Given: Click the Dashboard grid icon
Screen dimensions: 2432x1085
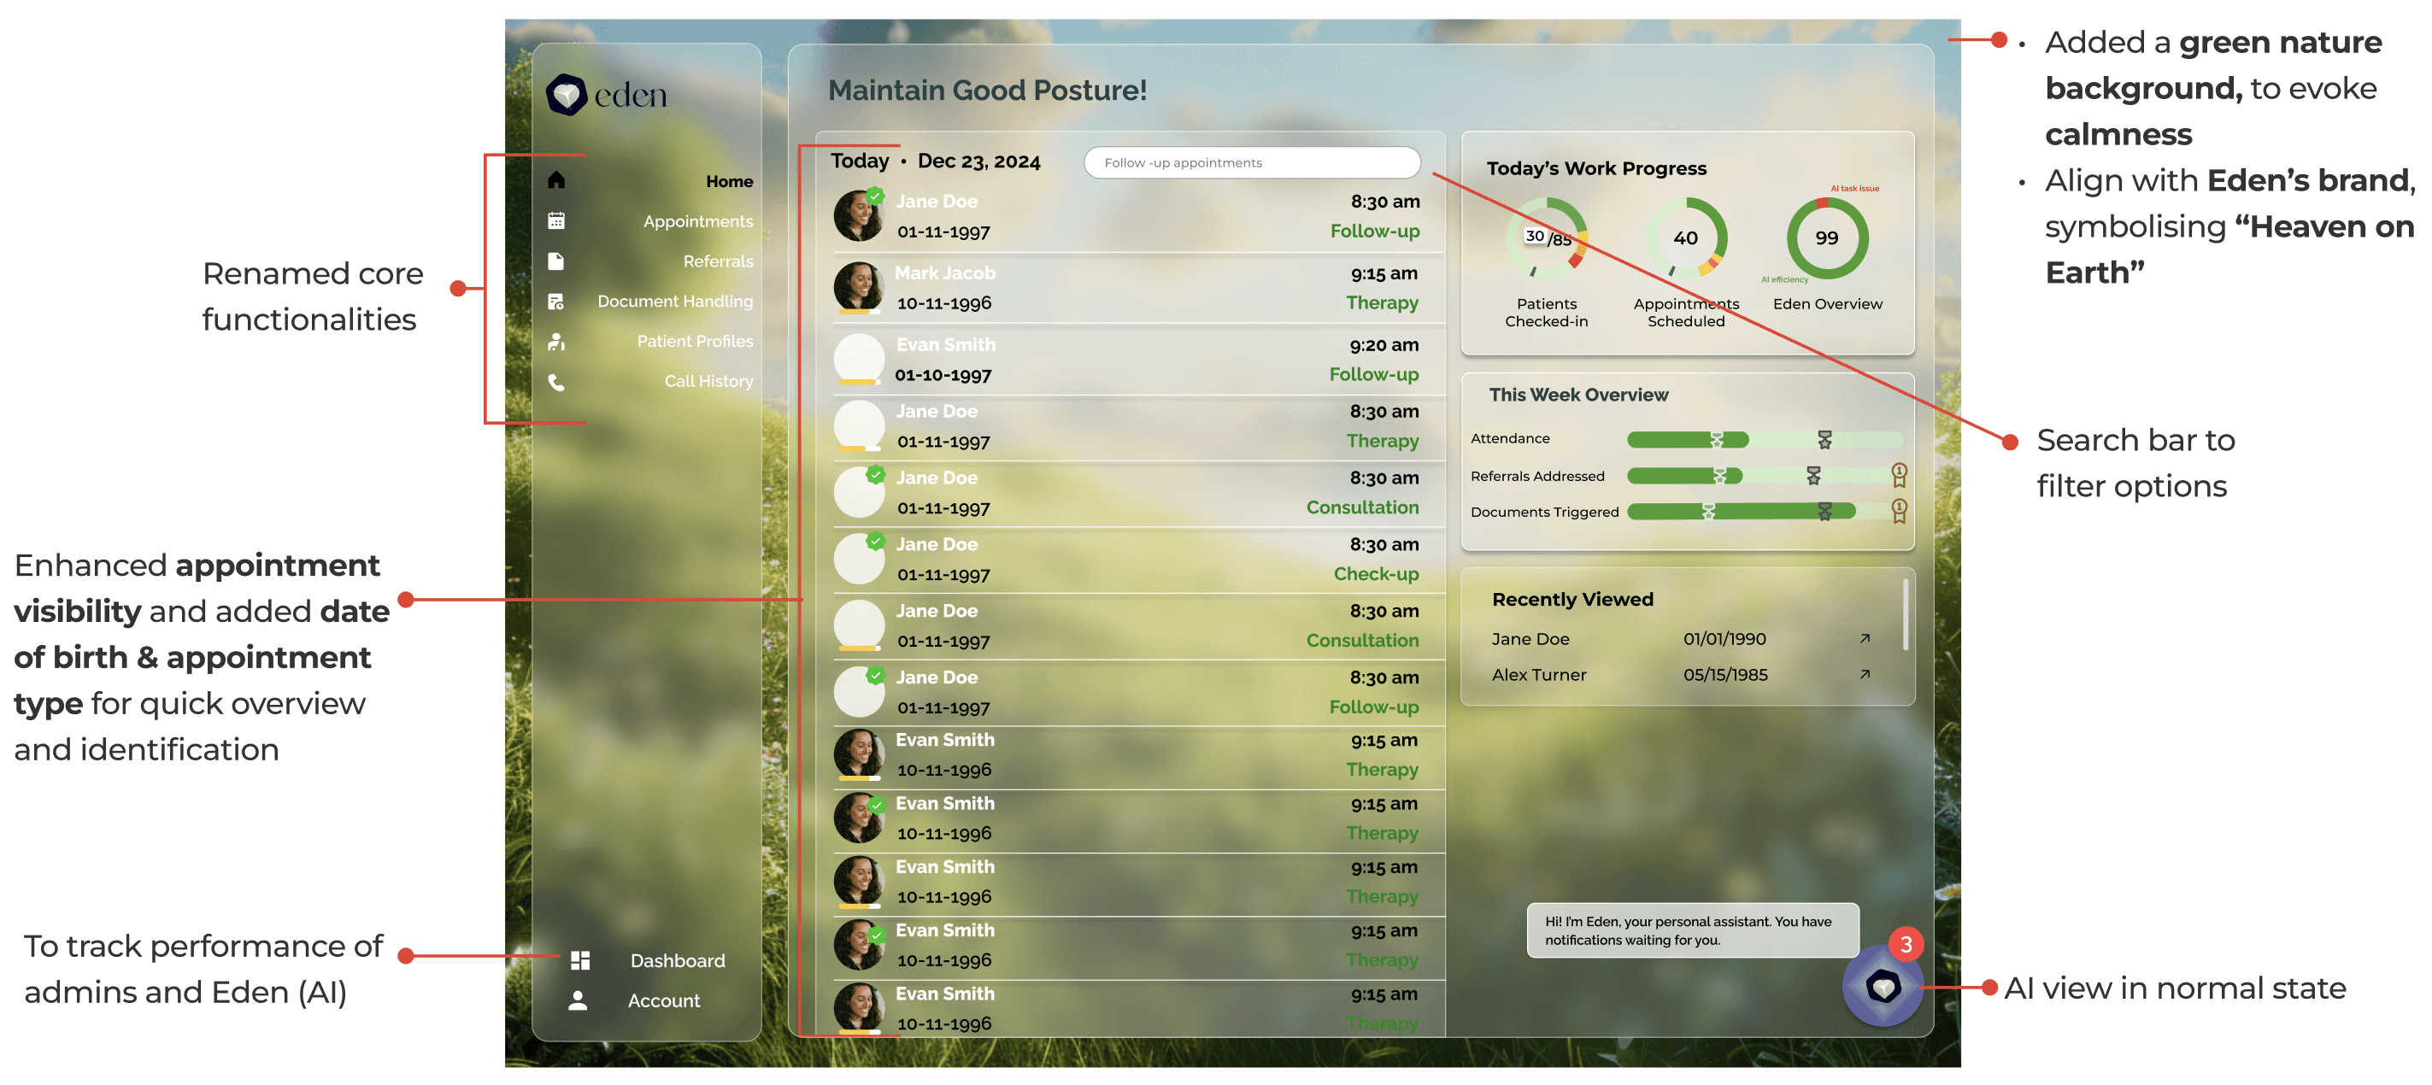Looking at the screenshot, I should (x=579, y=960).
